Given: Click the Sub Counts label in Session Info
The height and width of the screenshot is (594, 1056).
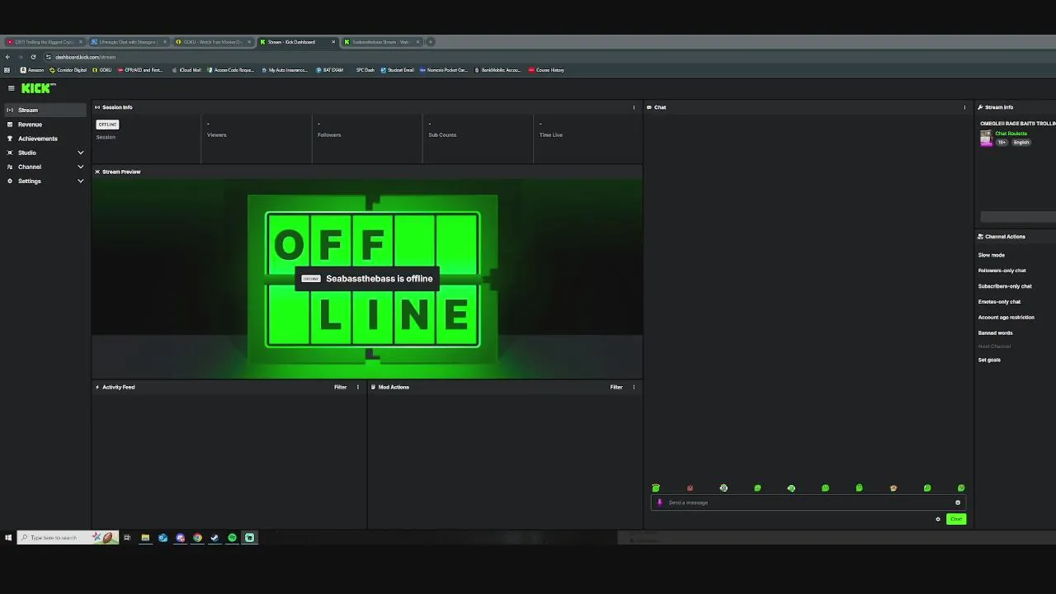Looking at the screenshot, I should point(442,135).
